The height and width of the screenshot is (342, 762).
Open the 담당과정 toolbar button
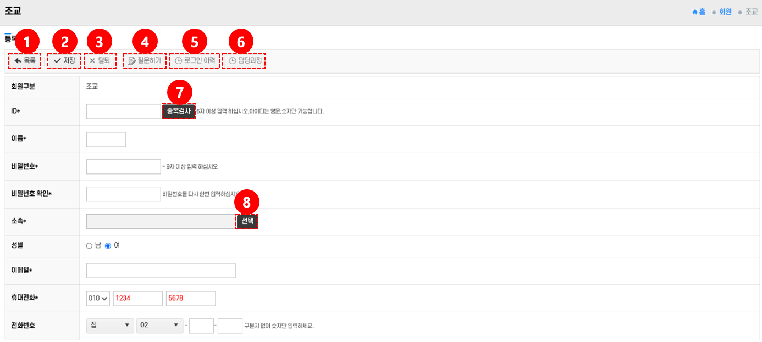(245, 60)
